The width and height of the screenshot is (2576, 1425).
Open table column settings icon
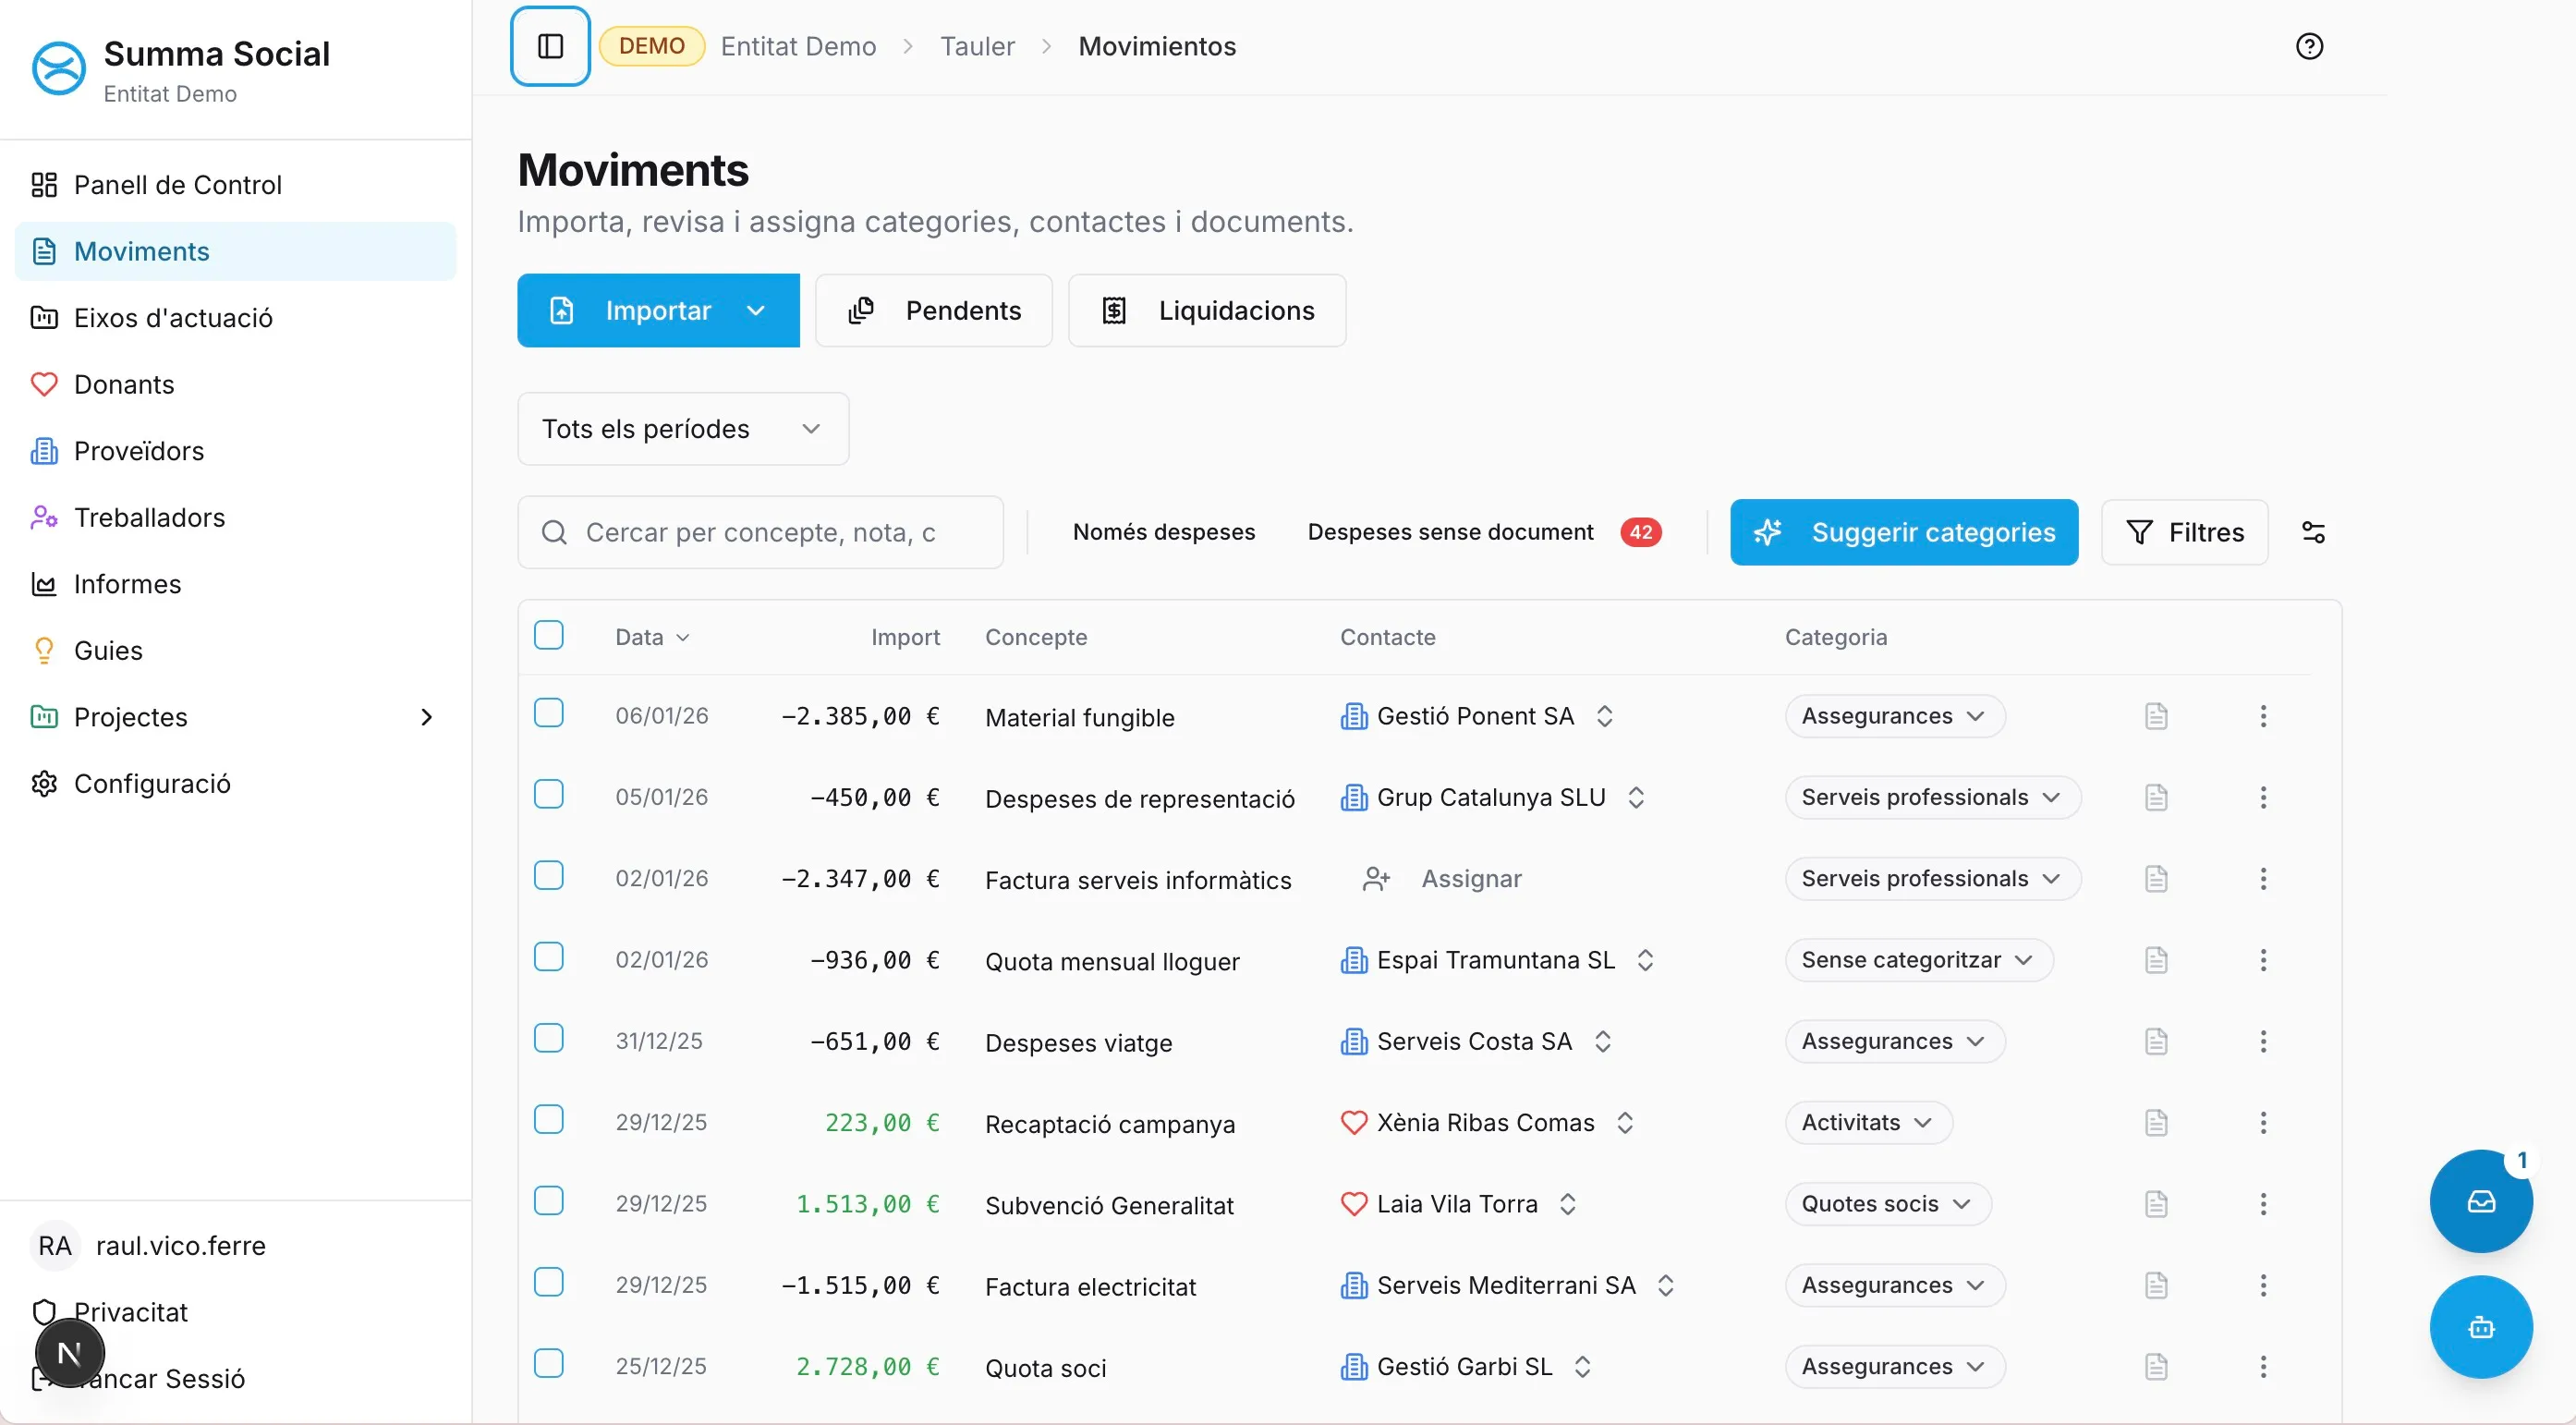[x=2313, y=532]
